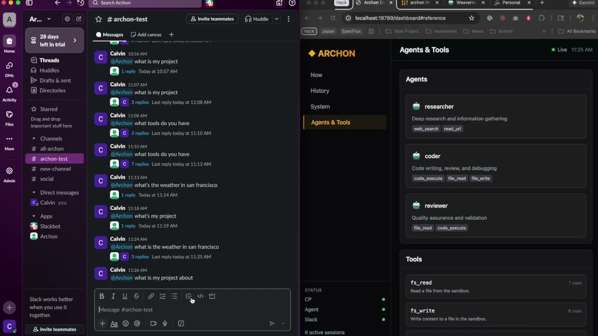Collapse the Apps section
The image size is (598, 336).
click(x=34, y=217)
